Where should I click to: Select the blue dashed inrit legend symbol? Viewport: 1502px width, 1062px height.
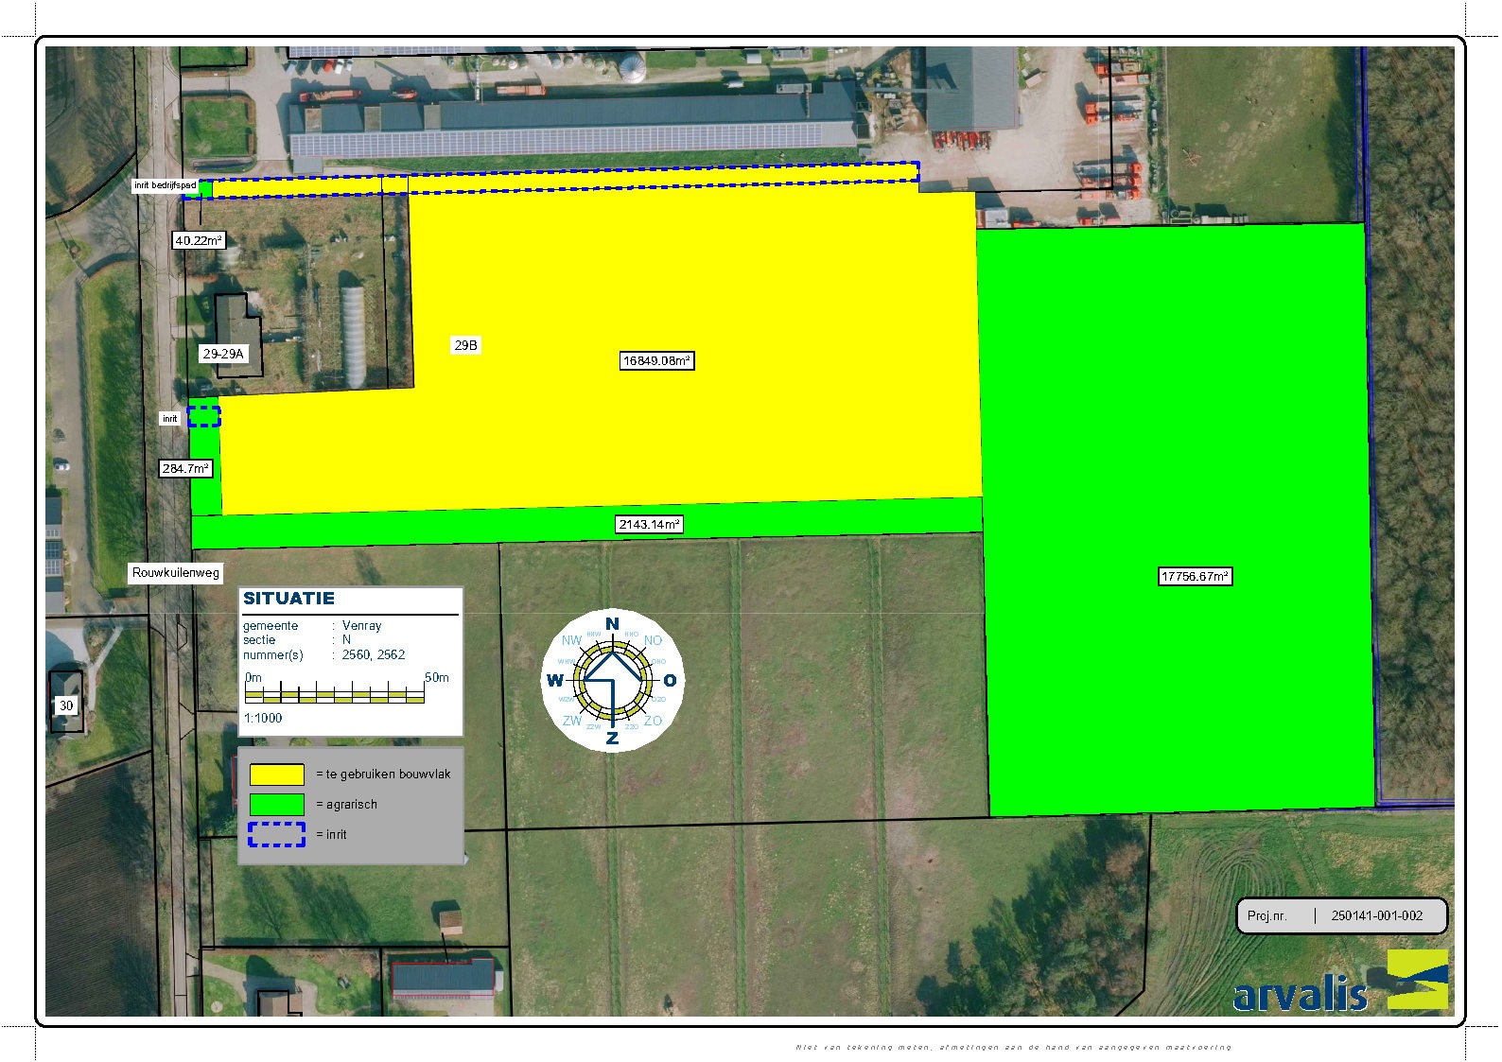[276, 834]
